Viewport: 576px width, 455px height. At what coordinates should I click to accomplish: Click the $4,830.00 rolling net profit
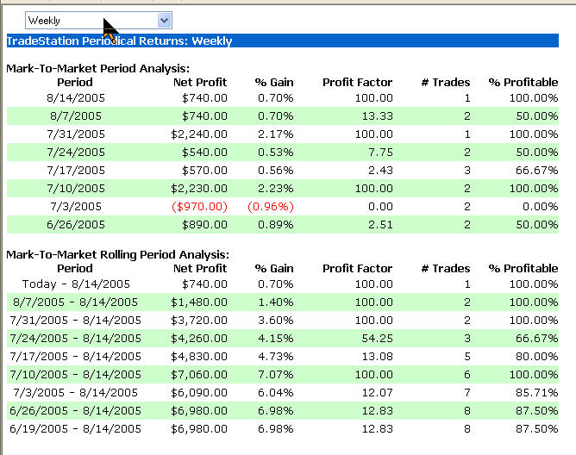coord(199,356)
